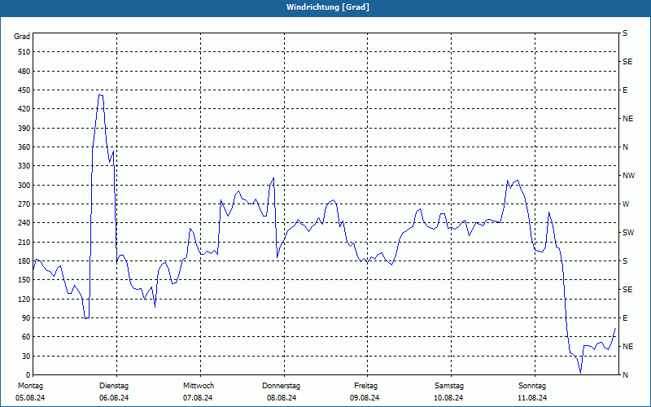Image resolution: width=651 pixels, height=407 pixels.
Task: Select the 120 degree axis label
Action: (x=24, y=299)
